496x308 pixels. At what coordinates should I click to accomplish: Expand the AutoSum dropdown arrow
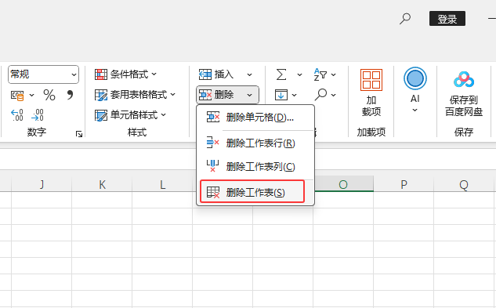coord(299,75)
